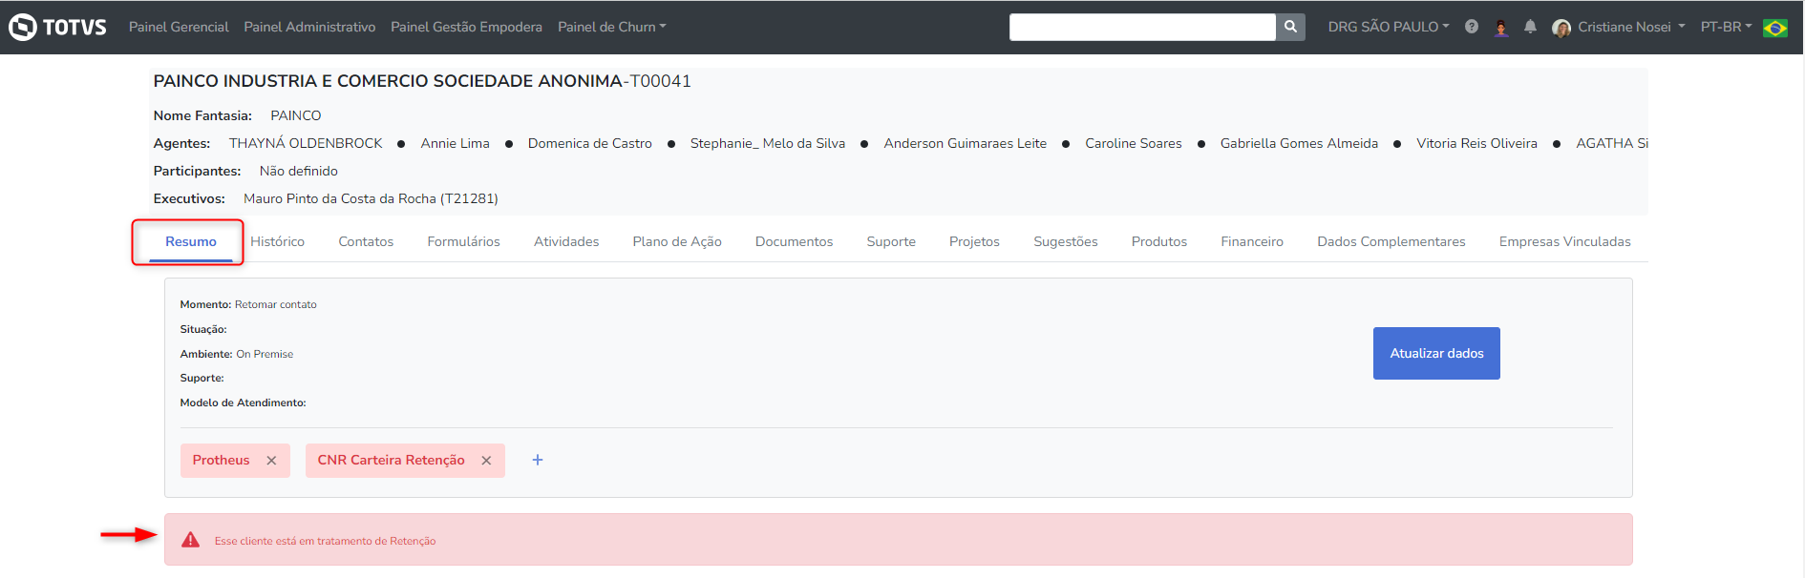Click agent Stephanie_ Melo da Silva
Image resolution: width=1805 pixels, height=578 pixels.
768,143
